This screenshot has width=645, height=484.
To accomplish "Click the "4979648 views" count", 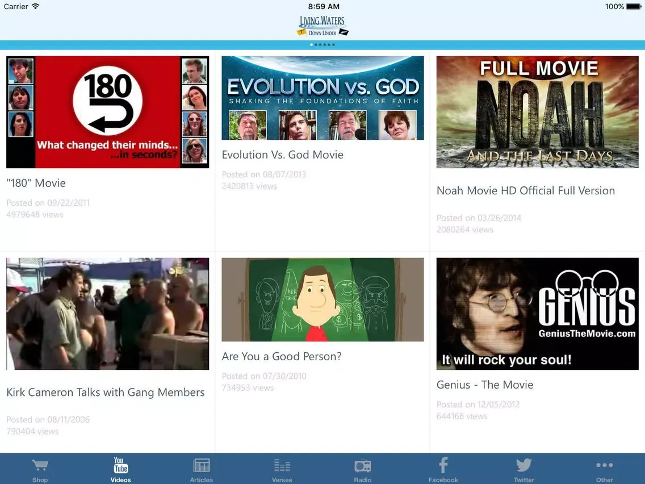I will pos(35,214).
